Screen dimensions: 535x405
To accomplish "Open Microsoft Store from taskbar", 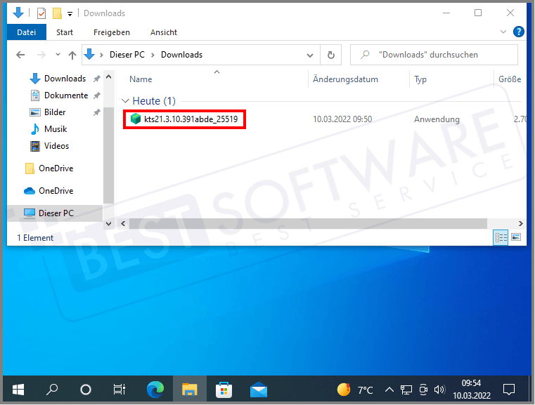I will pos(224,390).
